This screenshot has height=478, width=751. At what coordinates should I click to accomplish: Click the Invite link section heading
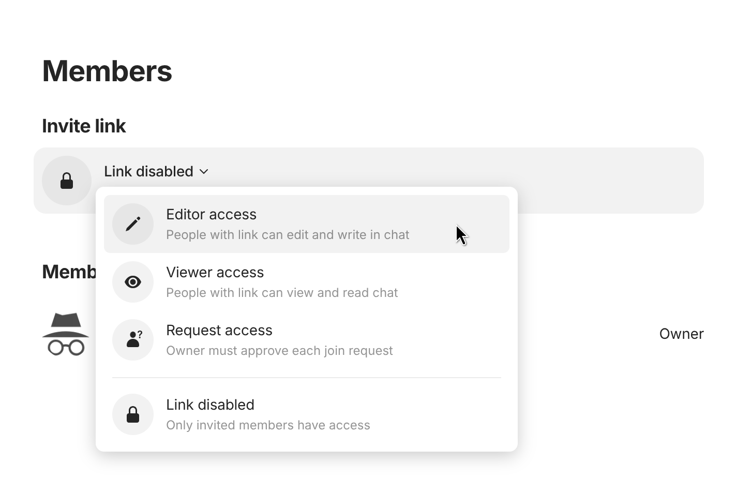pyautogui.click(x=84, y=126)
